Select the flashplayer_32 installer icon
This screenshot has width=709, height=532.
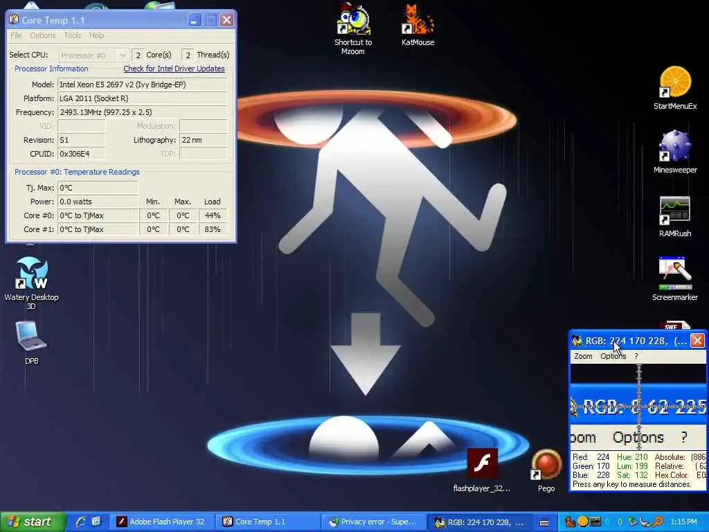pyautogui.click(x=482, y=470)
